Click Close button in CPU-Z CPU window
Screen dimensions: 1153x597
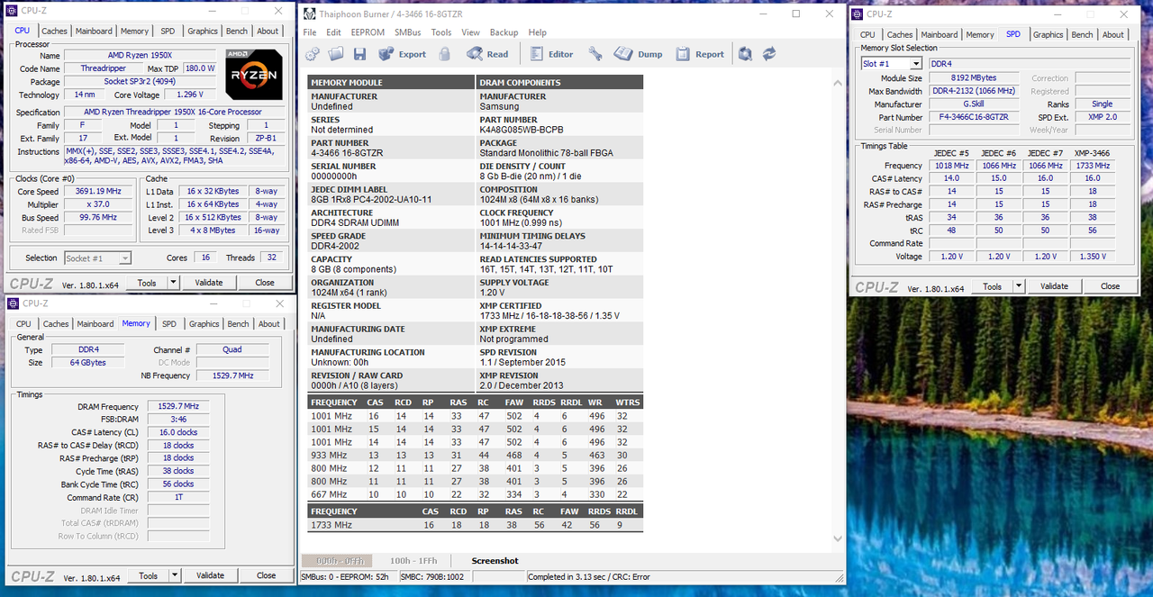(x=265, y=282)
